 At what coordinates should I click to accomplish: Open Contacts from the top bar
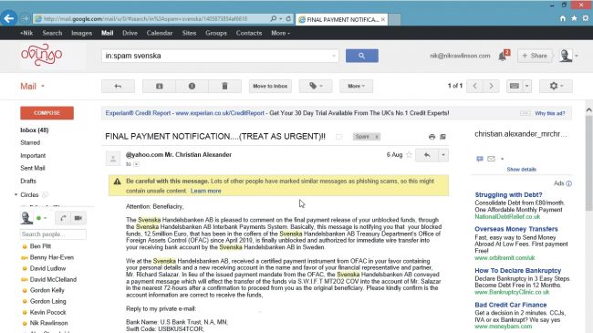click(249, 33)
